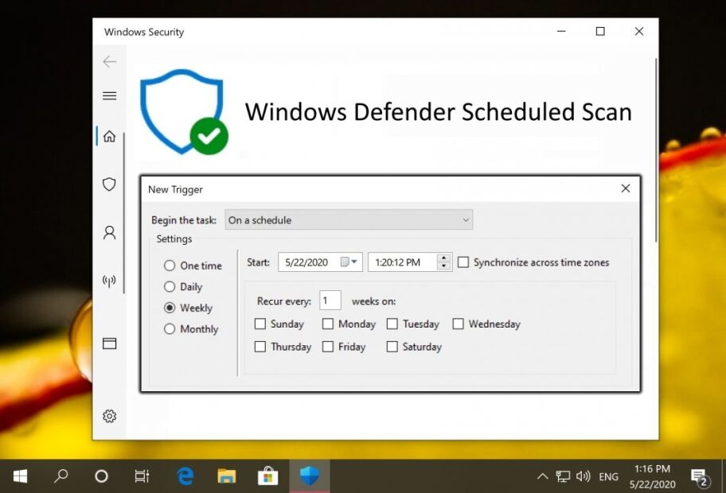Open Settings gear in sidebar
Image resolution: width=726 pixels, height=493 pixels.
(110, 416)
